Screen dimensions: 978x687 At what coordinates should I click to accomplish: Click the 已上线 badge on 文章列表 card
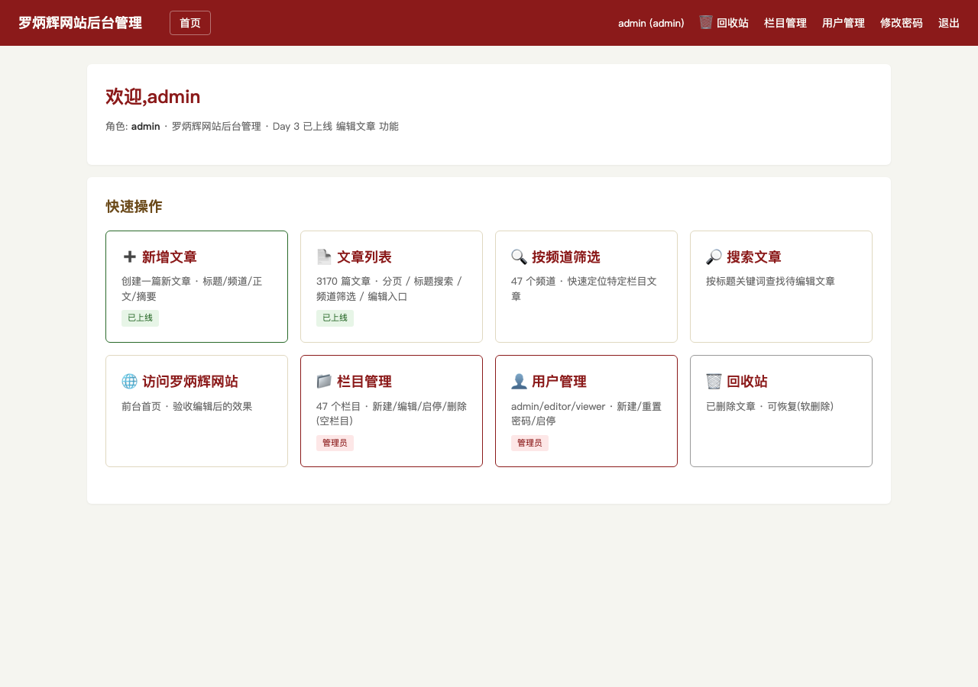(335, 318)
